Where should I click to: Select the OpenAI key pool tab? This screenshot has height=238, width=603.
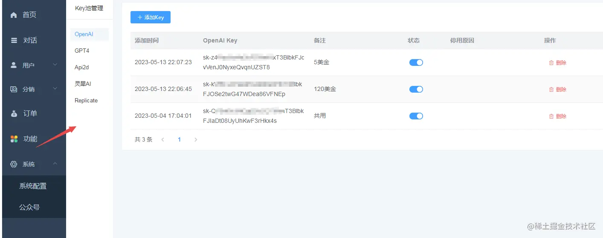point(89,34)
